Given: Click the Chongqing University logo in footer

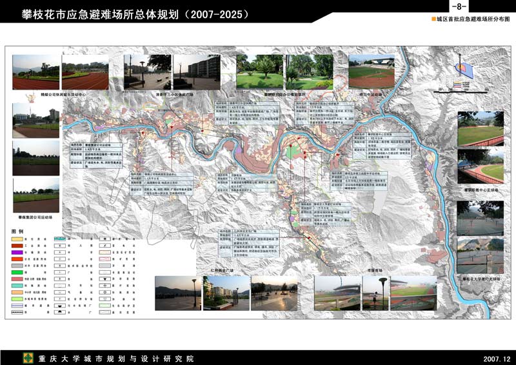Looking at the screenshot, I should pos(28,357).
